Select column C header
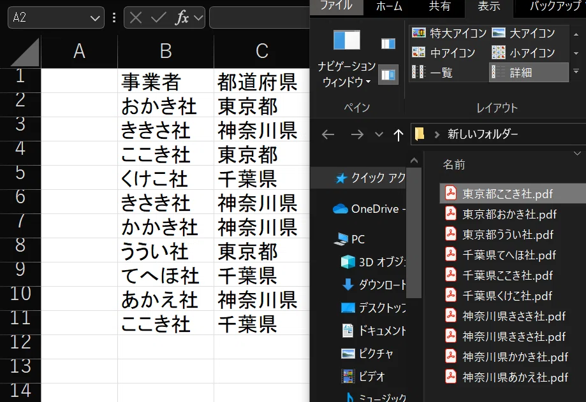This screenshot has width=586, height=402. pos(261,52)
